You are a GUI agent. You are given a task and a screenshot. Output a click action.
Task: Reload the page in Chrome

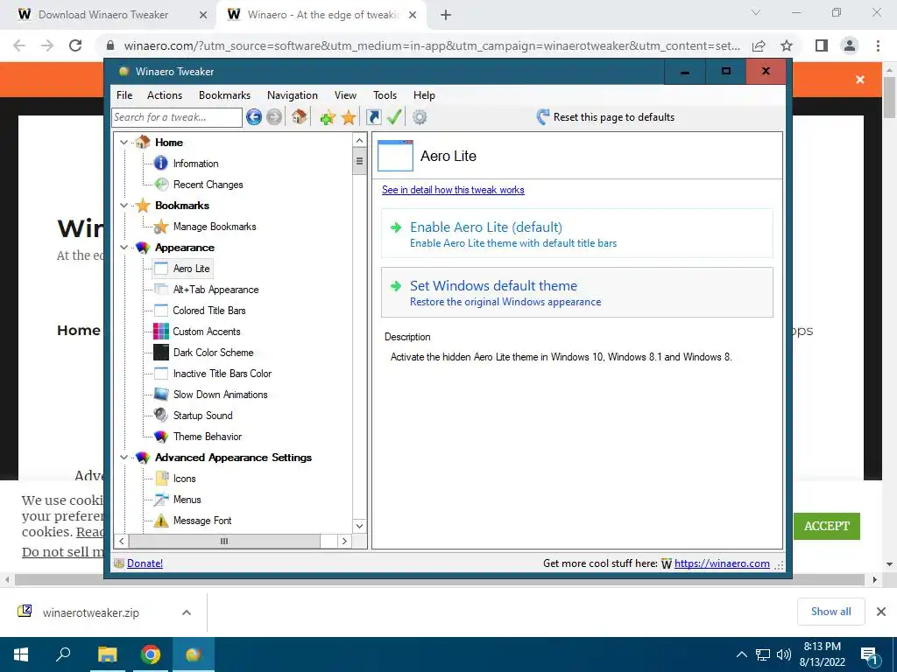click(75, 45)
